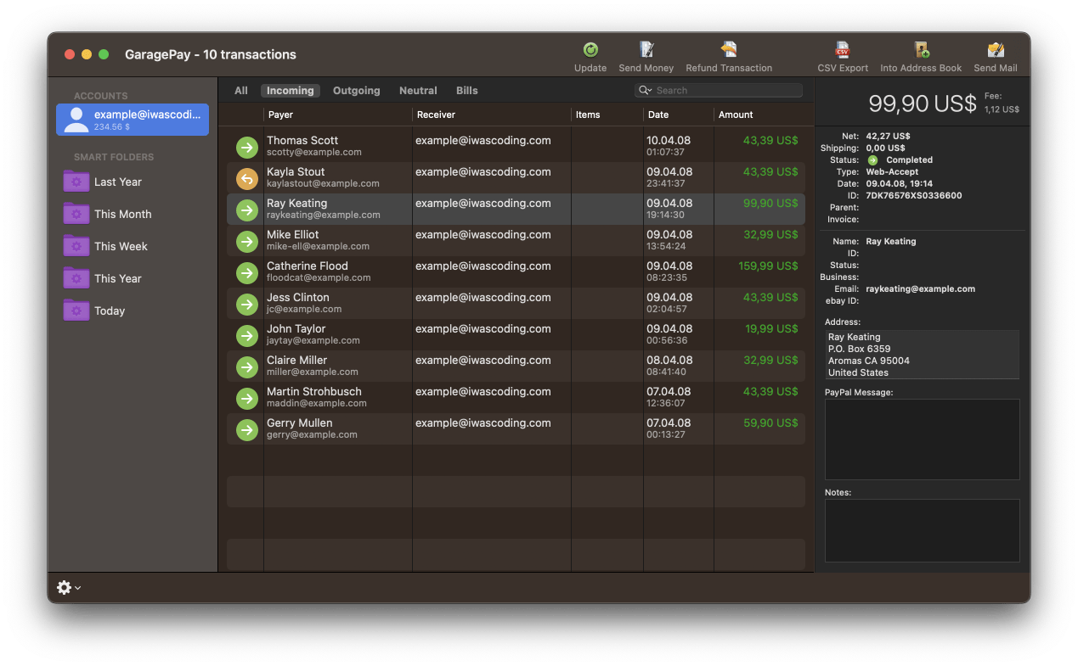Screen dimensions: 1078x666
Task: Select the email kaylastout@example.com
Action: tap(323, 184)
